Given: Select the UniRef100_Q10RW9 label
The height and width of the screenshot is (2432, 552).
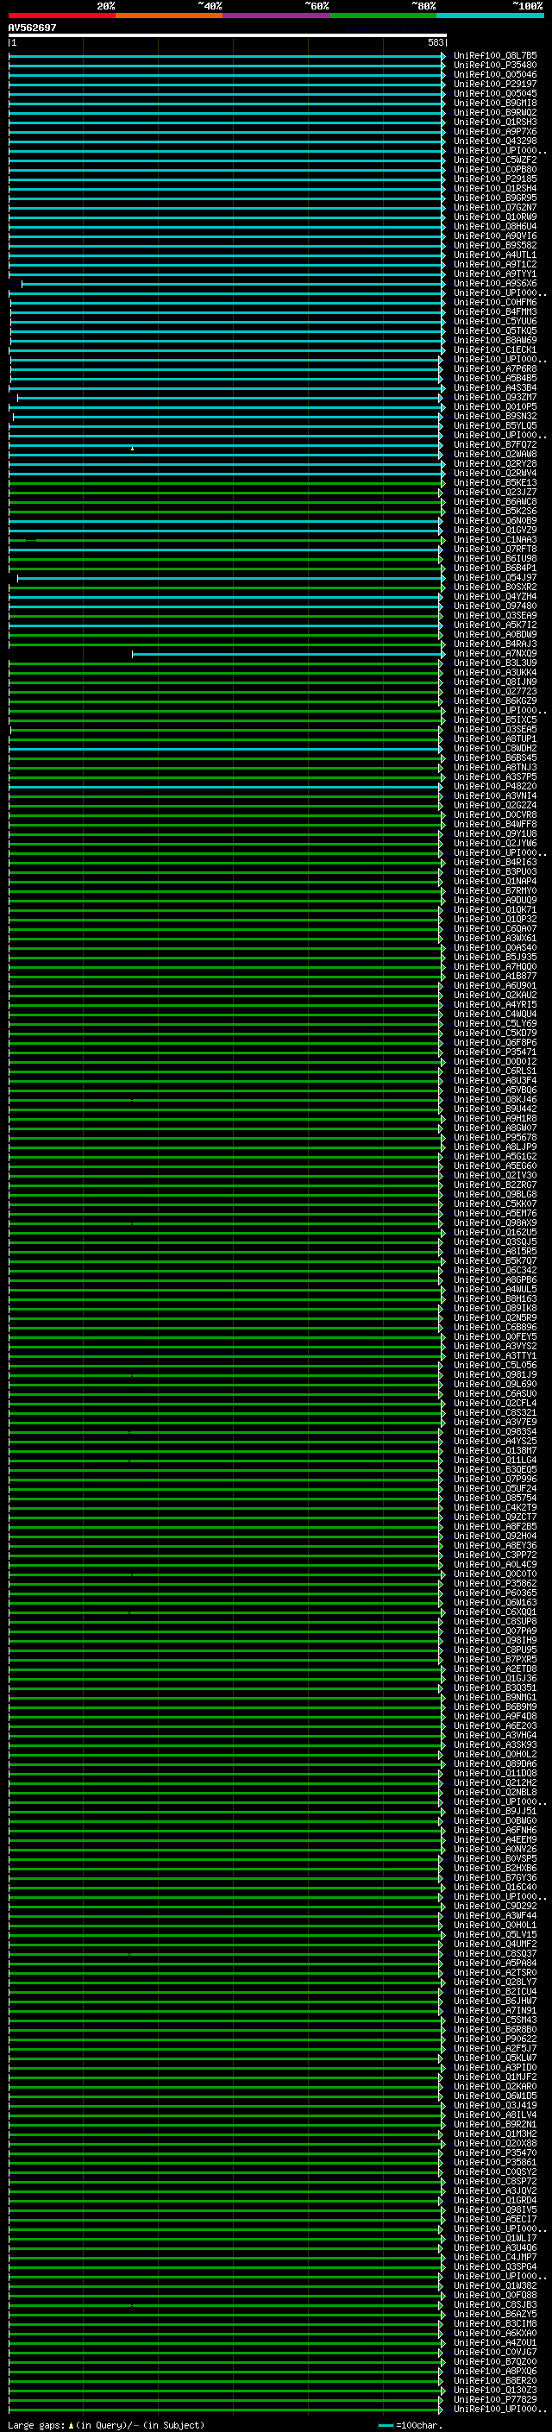Looking at the screenshot, I should (495, 217).
